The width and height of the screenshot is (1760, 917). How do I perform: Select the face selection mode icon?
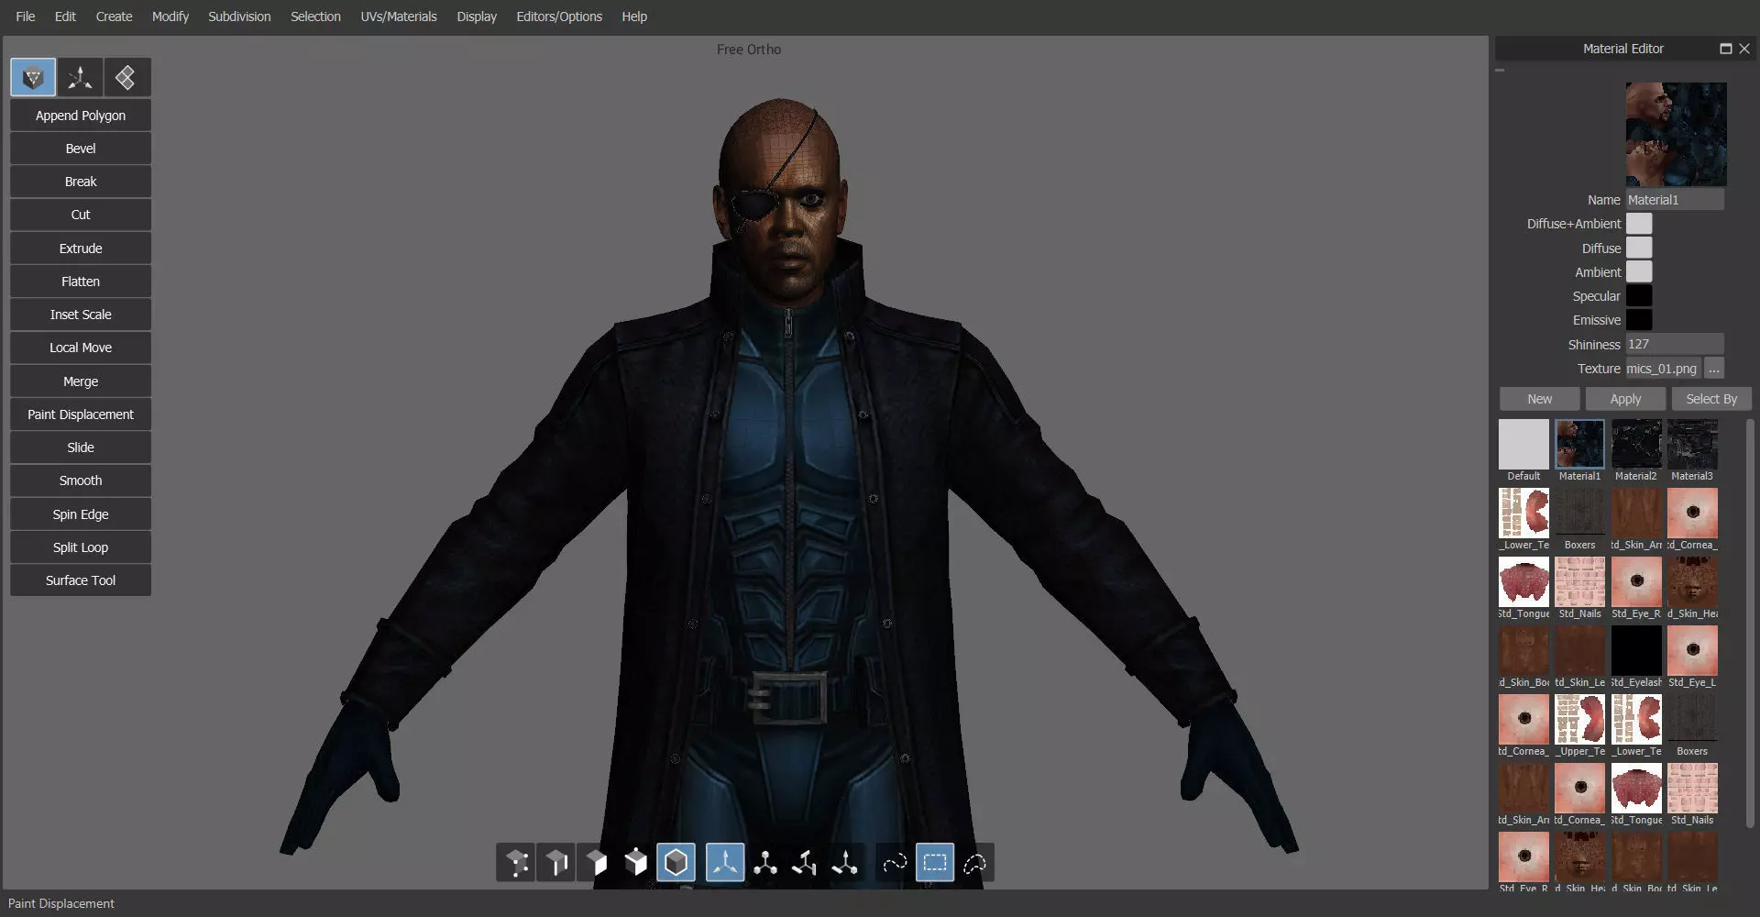point(596,862)
